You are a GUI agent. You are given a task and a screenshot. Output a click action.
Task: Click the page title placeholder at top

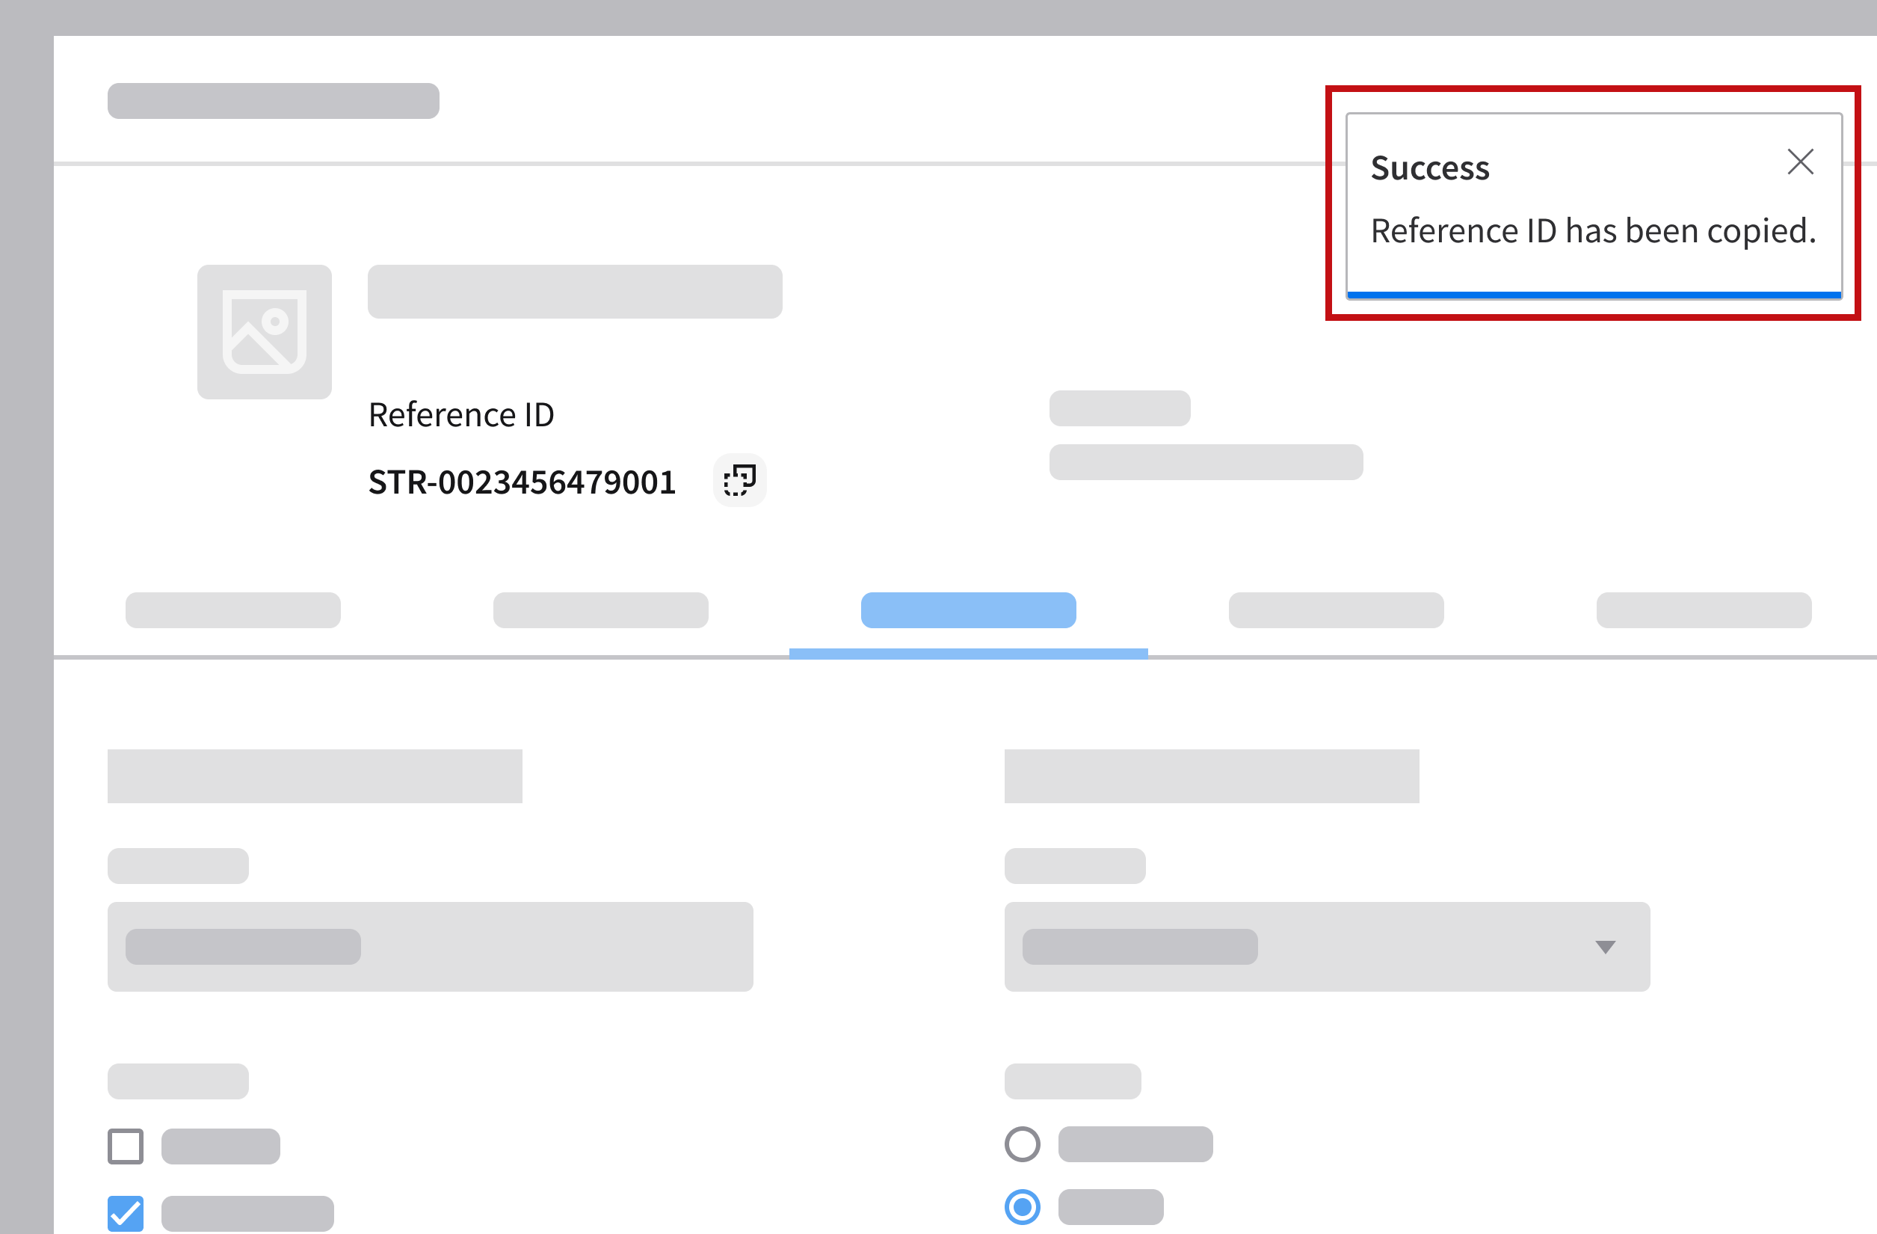pyautogui.click(x=273, y=101)
